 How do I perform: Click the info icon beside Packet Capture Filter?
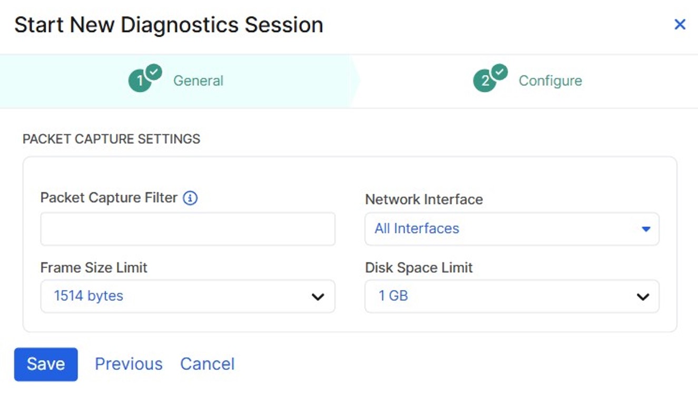click(x=190, y=198)
